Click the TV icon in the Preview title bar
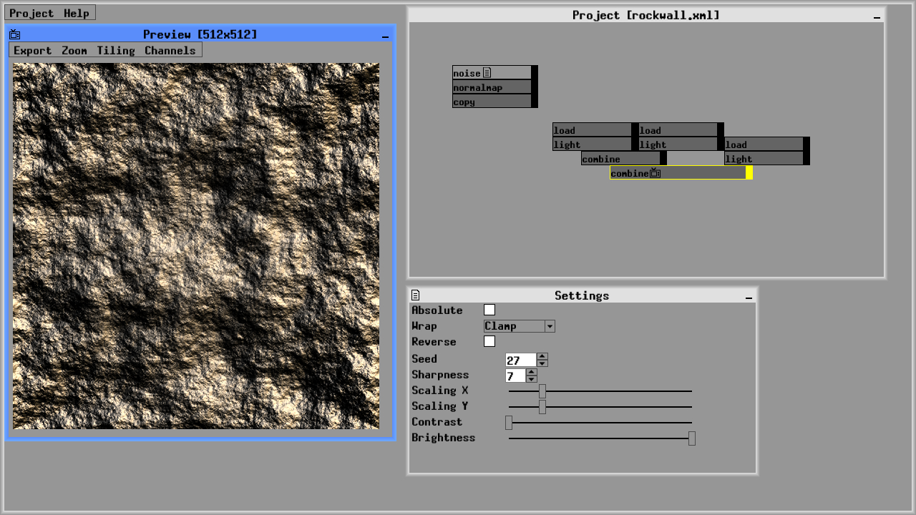Image resolution: width=916 pixels, height=515 pixels. click(14, 34)
